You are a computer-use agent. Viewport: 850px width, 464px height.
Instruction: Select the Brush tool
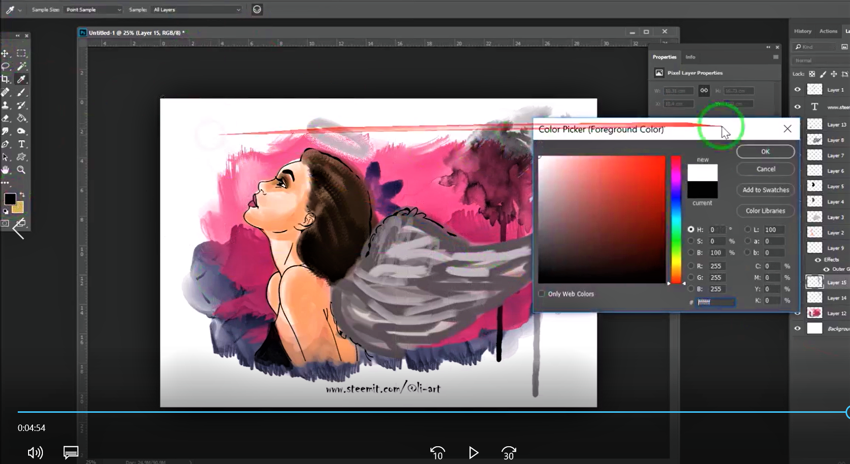(22, 92)
